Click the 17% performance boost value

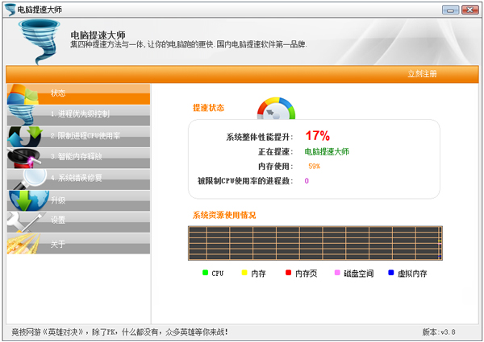(318, 136)
